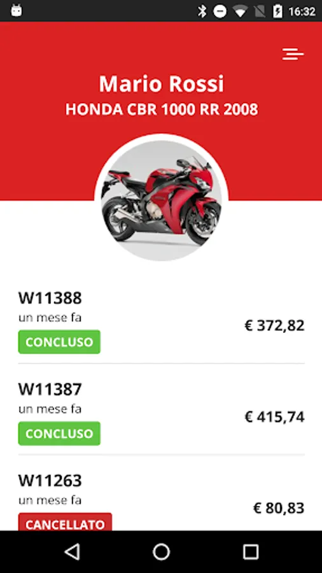Tap the battery charging icon
Viewport: 322px width, 573px height.
(x=277, y=11)
